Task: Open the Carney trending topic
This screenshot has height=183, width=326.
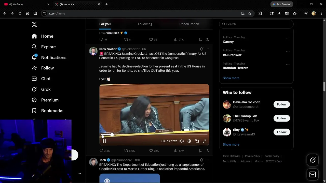Action: click(228, 42)
